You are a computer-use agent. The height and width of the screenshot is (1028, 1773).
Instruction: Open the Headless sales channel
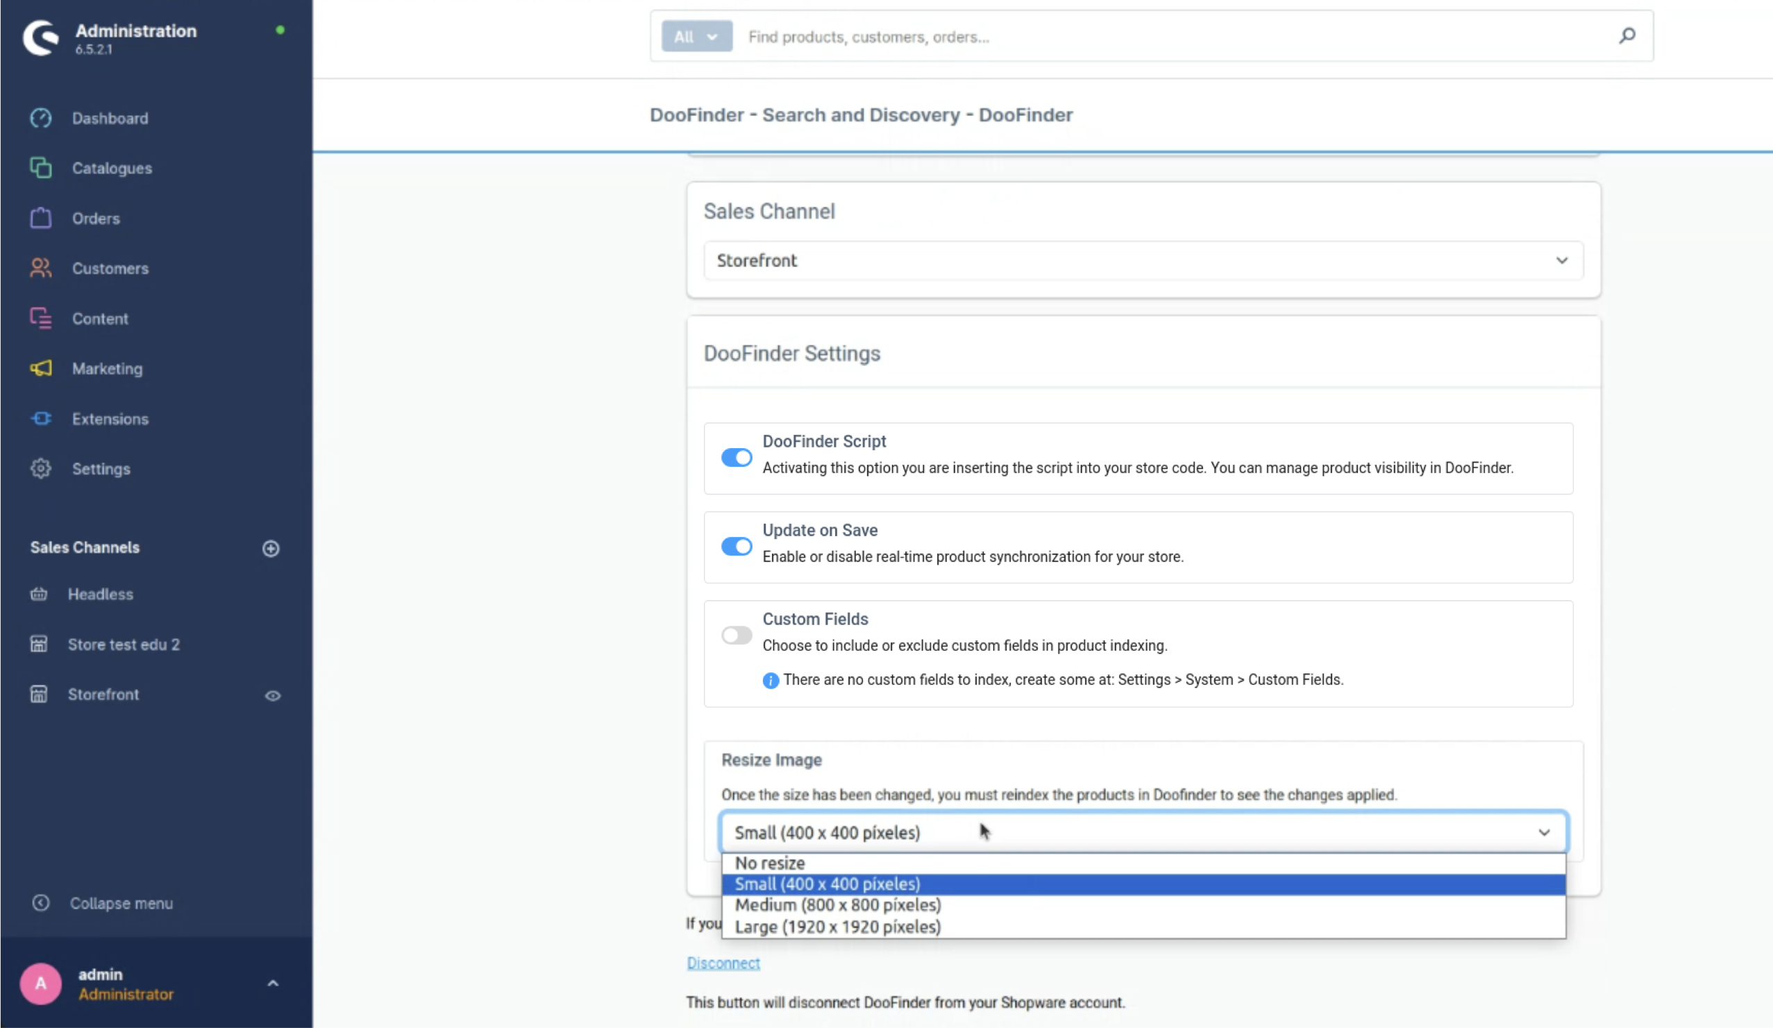click(101, 594)
